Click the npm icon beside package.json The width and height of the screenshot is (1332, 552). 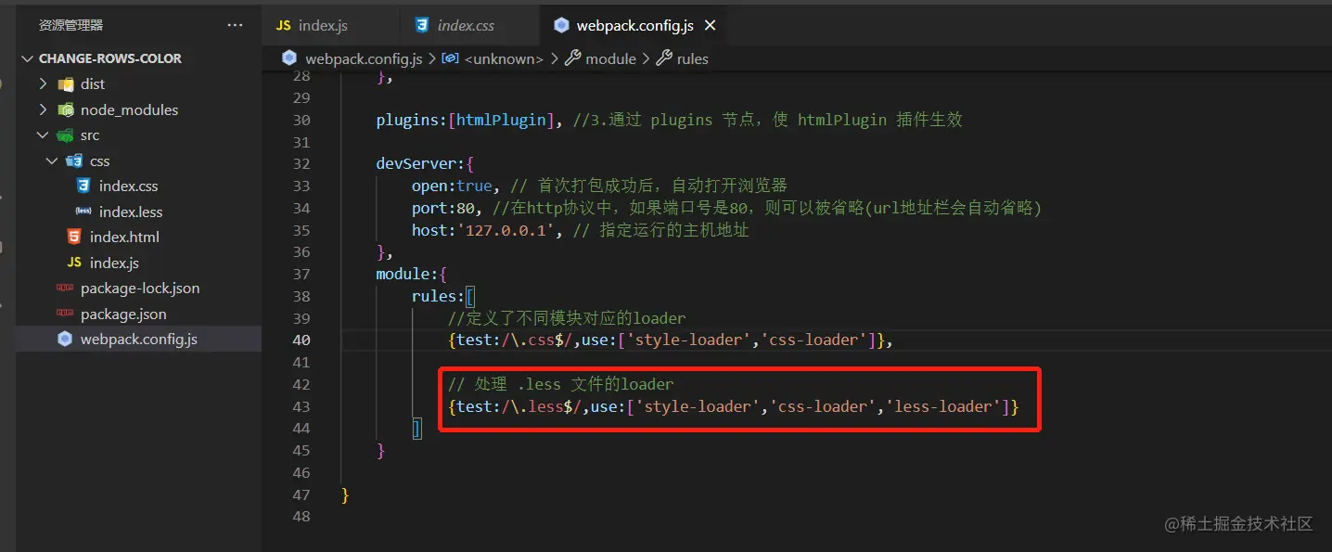point(65,314)
